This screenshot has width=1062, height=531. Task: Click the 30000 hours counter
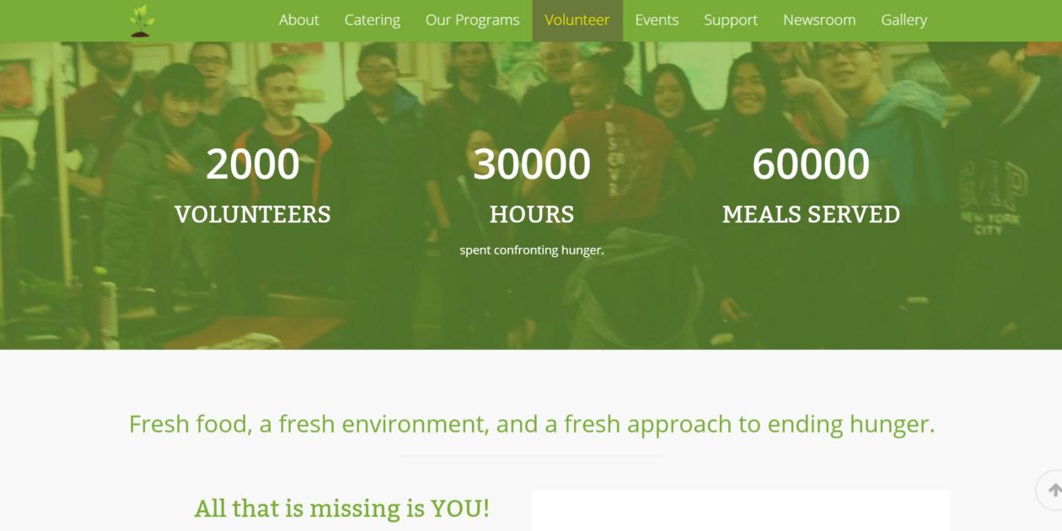coord(532,164)
